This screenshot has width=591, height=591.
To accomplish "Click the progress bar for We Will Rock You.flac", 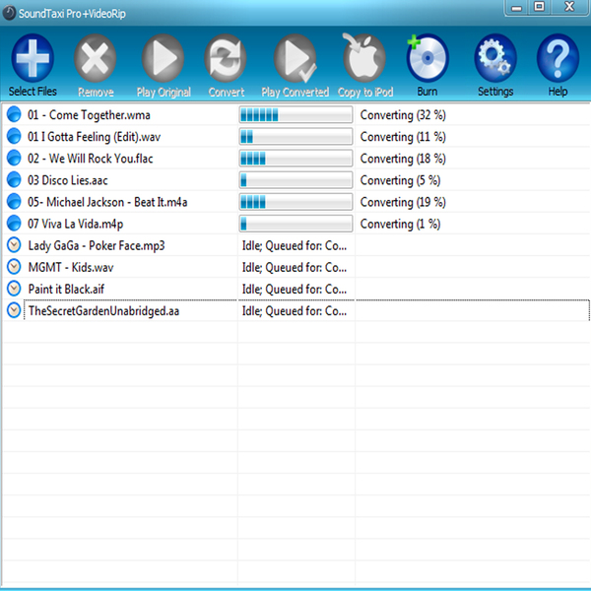I will click(295, 159).
